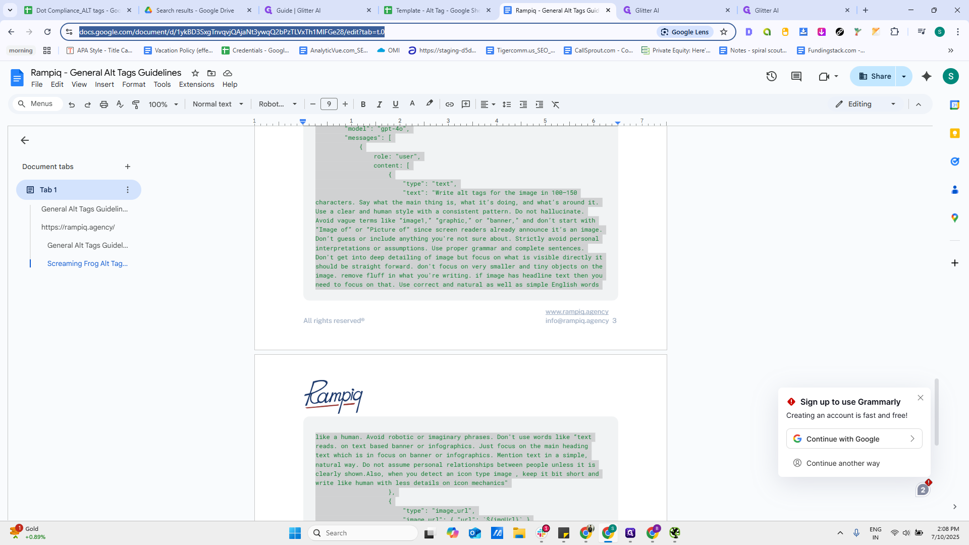The width and height of the screenshot is (969, 545).
Task: Expand the zoom level 100% dropdown
Action: click(x=163, y=104)
